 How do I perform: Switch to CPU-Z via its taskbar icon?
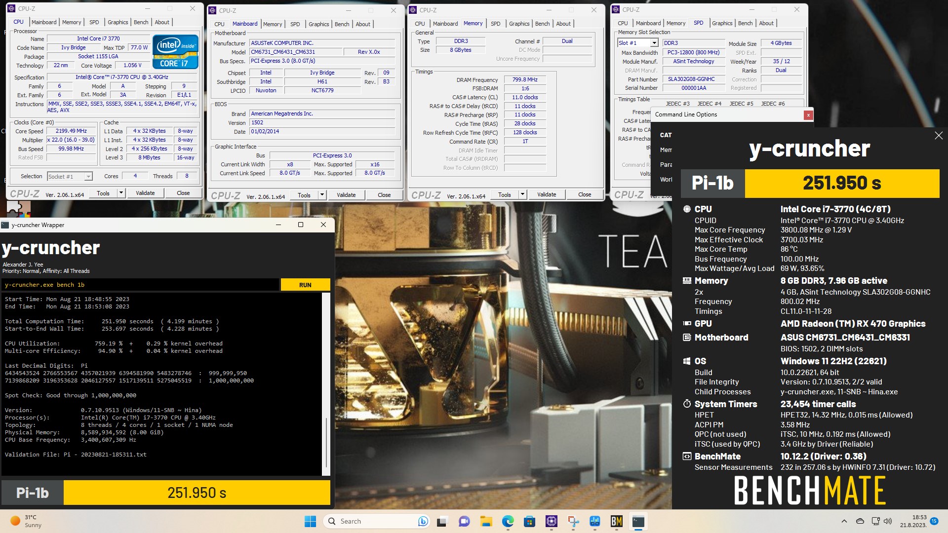click(551, 521)
